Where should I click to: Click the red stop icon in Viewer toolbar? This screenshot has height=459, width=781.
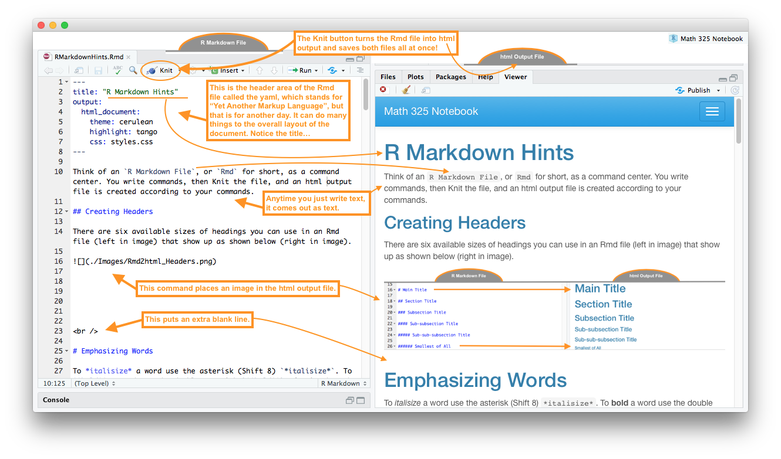pyautogui.click(x=383, y=90)
